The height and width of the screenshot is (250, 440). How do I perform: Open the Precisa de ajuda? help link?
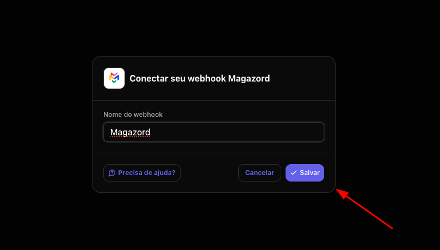point(142,173)
